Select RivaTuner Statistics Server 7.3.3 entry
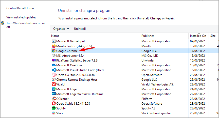This screenshot has height=118, width=219. (77, 61)
